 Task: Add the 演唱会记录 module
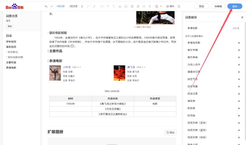pyautogui.click(x=239, y=72)
